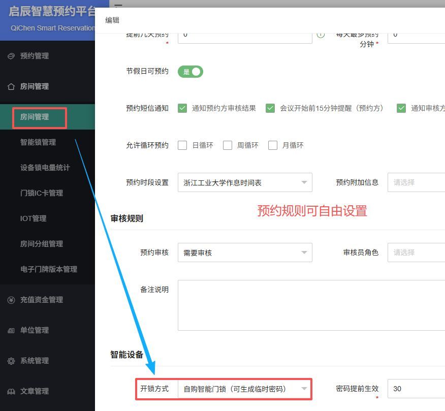Enable 日循环 checkbox

pos(182,145)
